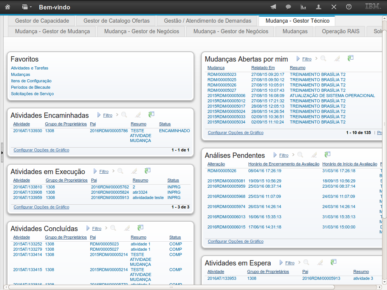This screenshot has height=290, width=387.
Task: Click the user profile icon
Action: click(x=319, y=7)
